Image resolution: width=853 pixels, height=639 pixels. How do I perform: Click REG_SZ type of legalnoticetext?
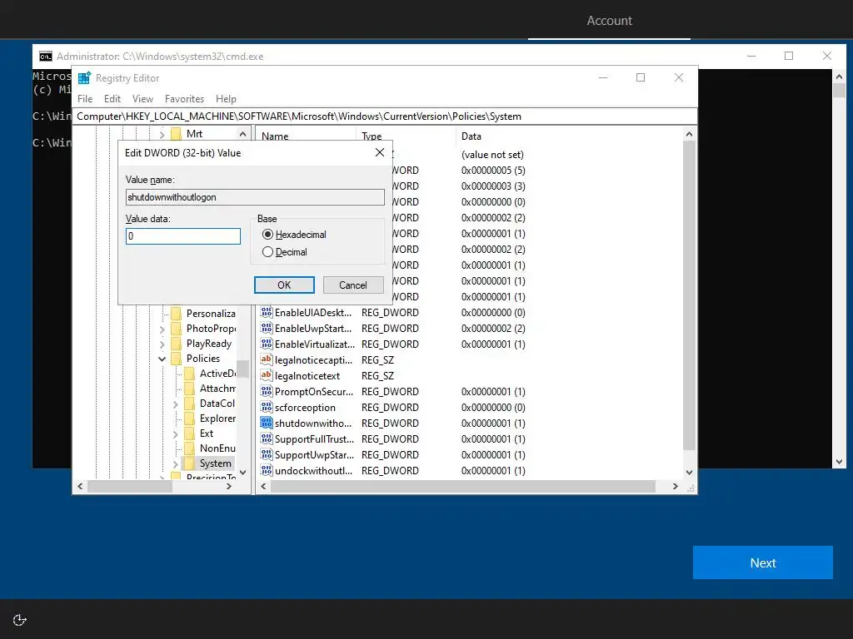click(377, 376)
